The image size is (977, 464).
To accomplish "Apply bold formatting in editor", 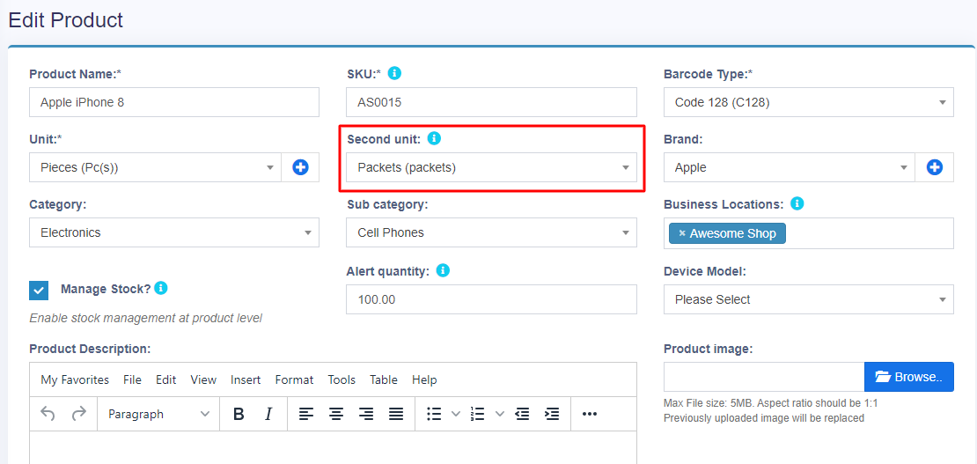I will click(239, 414).
